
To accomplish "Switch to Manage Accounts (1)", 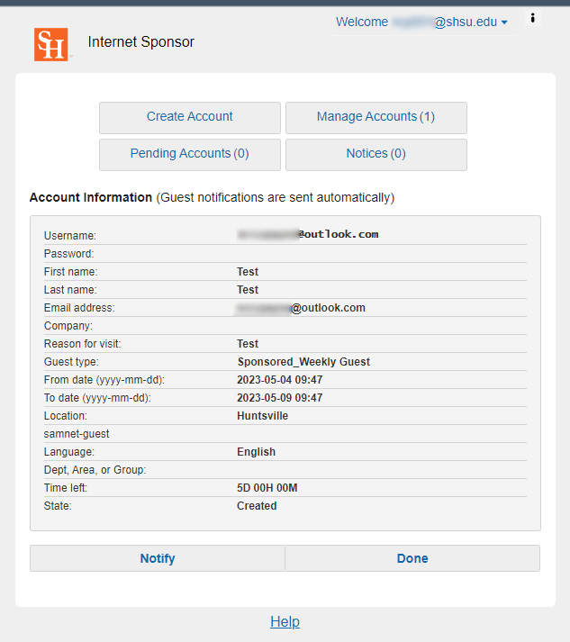I will (x=375, y=117).
